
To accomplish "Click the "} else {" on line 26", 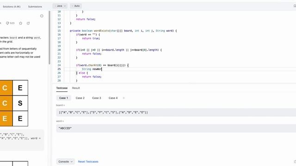I will click(82, 73).
